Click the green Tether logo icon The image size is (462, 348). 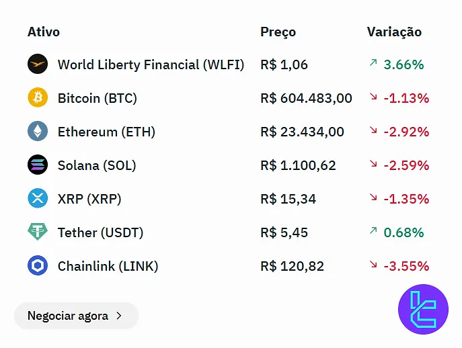tap(38, 232)
